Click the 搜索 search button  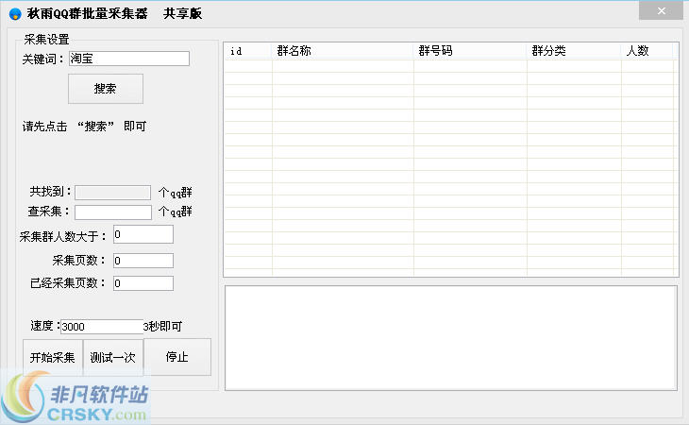[x=106, y=89]
